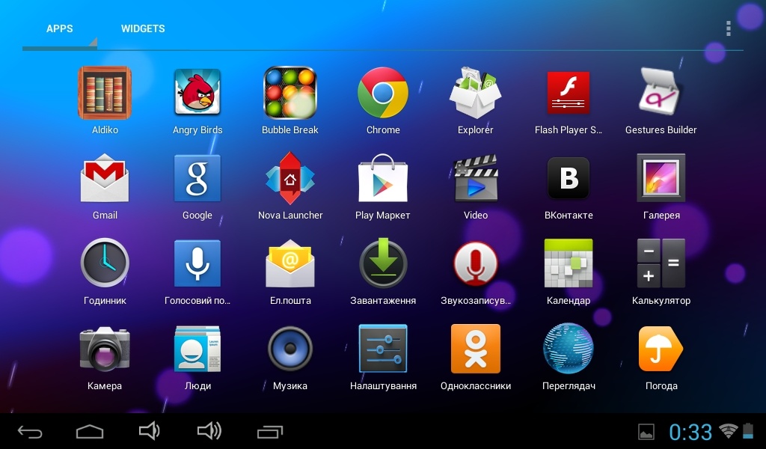Open Налаштування settings app

pos(383,349)
